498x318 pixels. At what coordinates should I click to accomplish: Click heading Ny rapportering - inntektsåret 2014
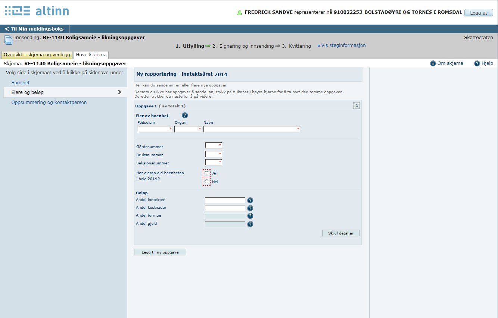pyautogui.click(x=182, y=74)
